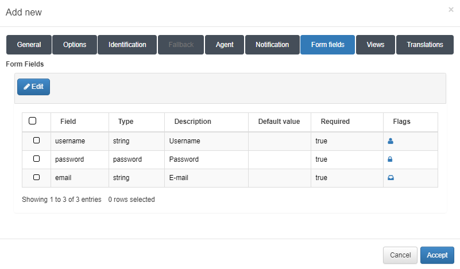
Task: Click the user flag icon in username row
Action: [x=391, y=141]
